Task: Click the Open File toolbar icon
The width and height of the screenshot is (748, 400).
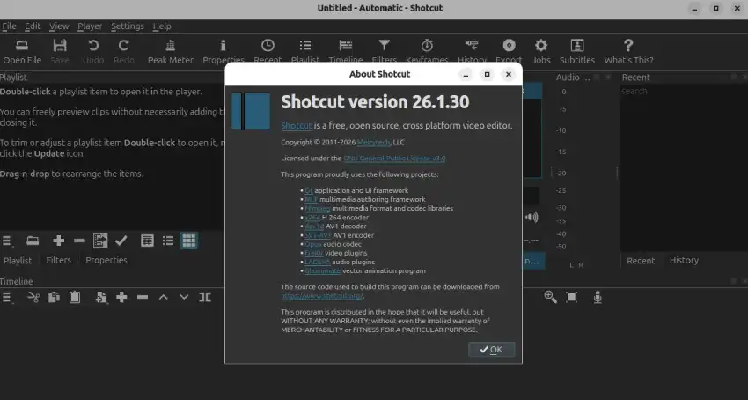Action: tap(22, 46)
